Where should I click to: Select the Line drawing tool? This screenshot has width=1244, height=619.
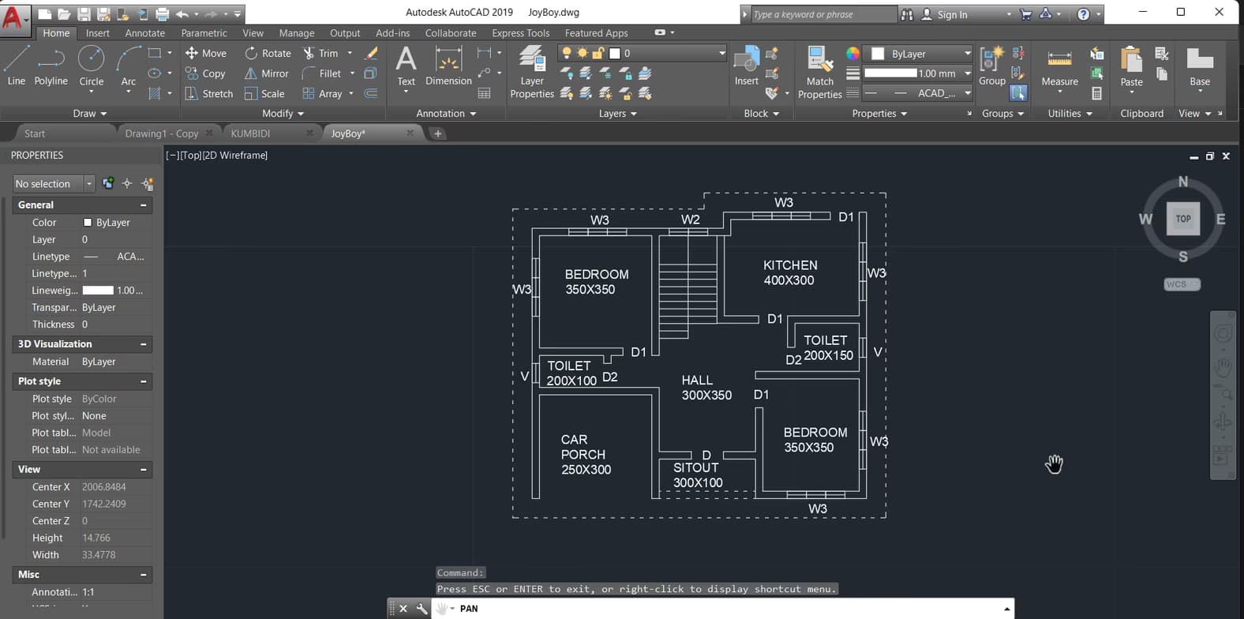coord(16,66)
